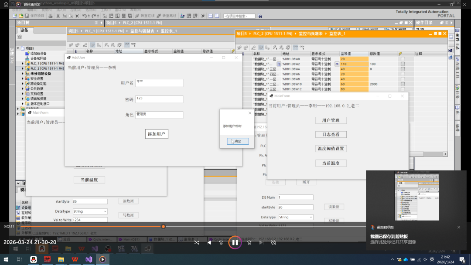This screenshot has height=265, width=471.
Task: Click the 用户名 input field containing 王三
Action: click(x=159, y=83)
